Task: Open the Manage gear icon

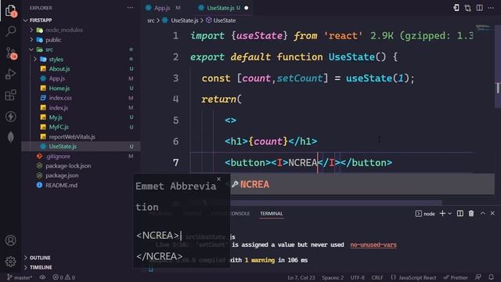Action: point(10,262)
